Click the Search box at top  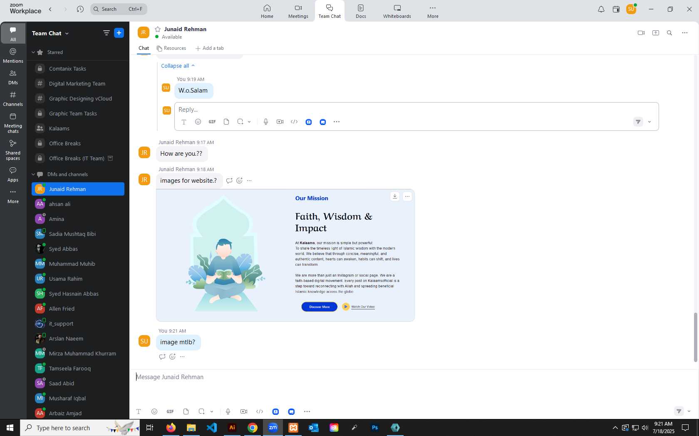119,9
